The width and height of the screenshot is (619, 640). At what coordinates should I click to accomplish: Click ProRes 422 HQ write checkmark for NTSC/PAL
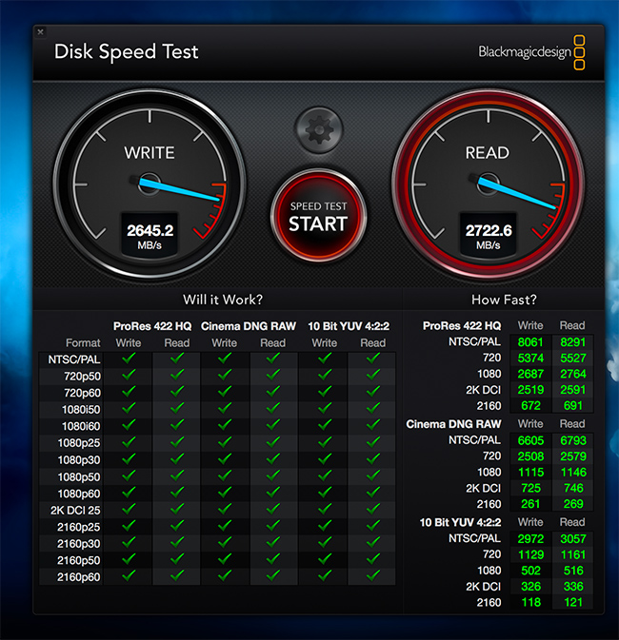point(129,359)
